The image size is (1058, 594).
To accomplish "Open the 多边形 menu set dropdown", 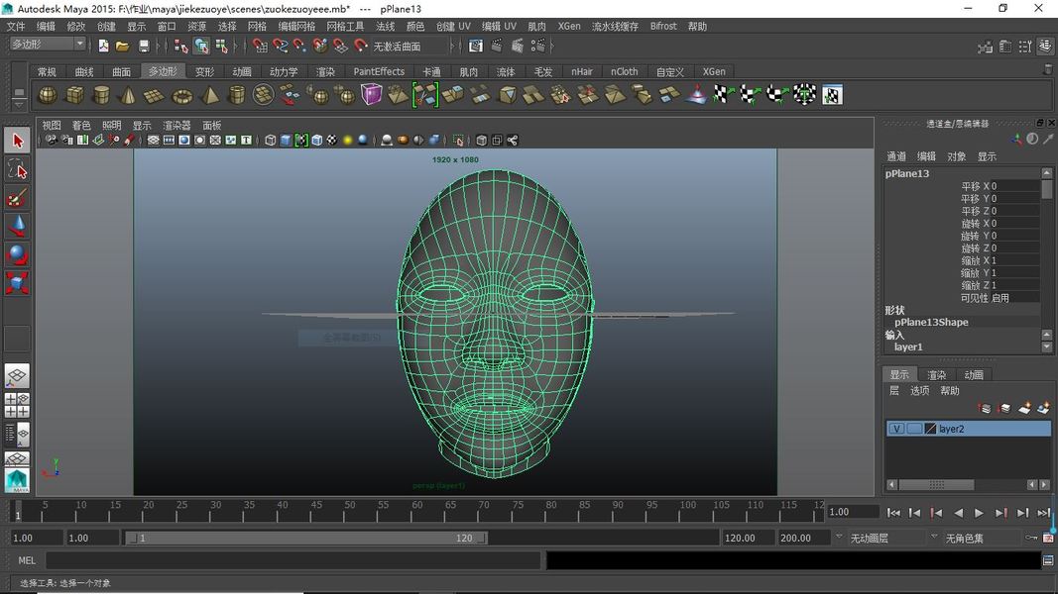I will (x=48, y=45).
